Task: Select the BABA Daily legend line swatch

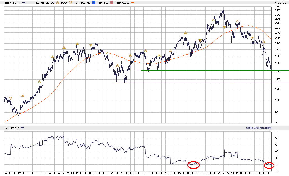Action: pyautogui.click(x=24, y=3)
